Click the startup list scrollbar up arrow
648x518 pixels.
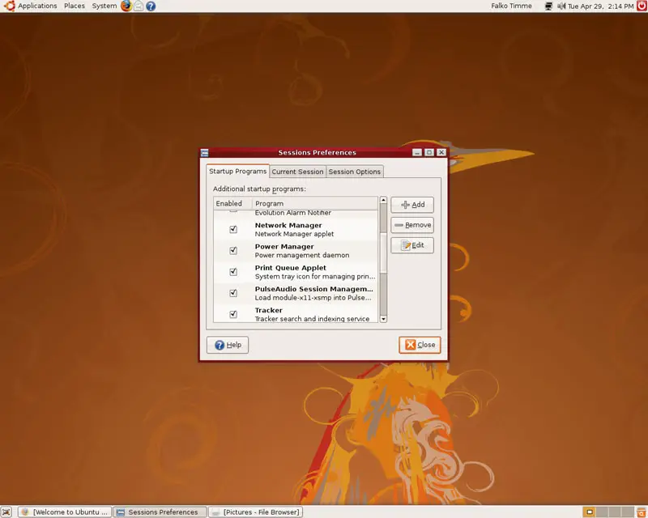[x=383, y=200]
